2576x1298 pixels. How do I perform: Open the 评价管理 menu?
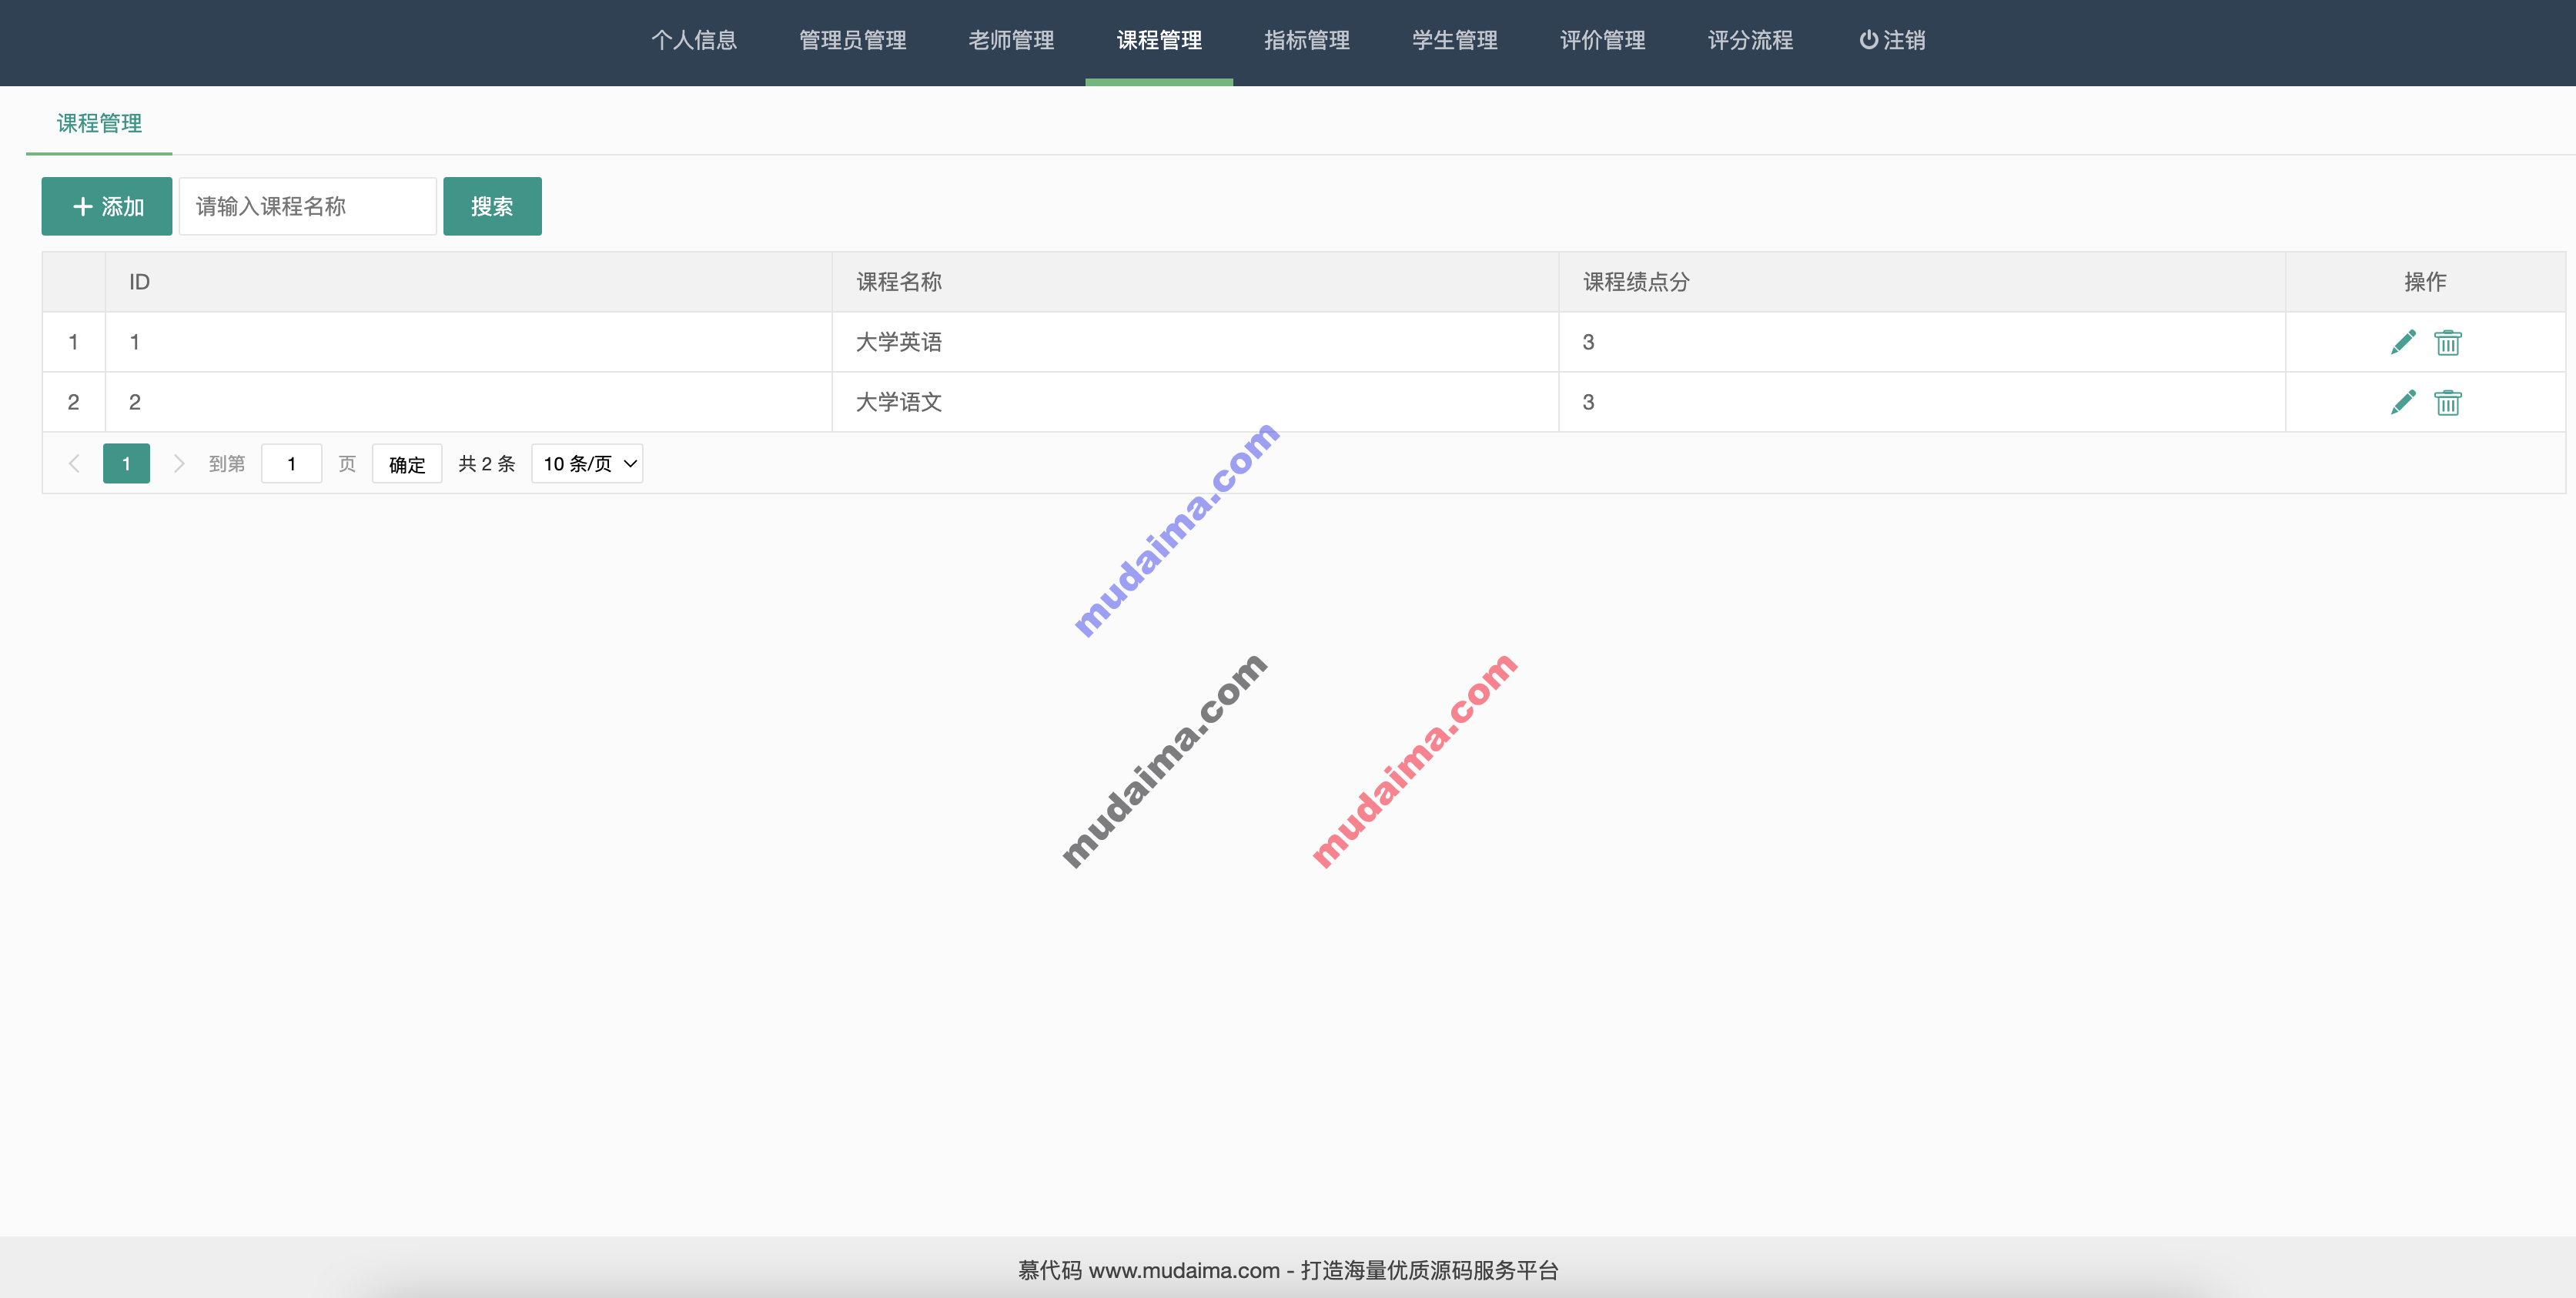pyautogui.click(x=1603, y=40)
